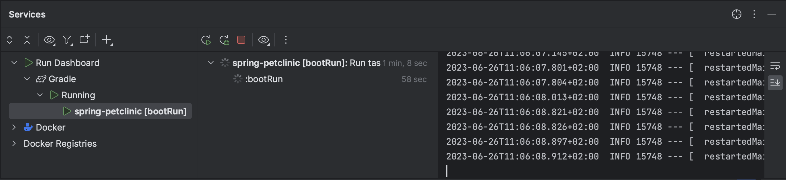Rerun the spring-petclinic bootRun task
This screenshot has height=180, width=786.
pyautogui.click(x=206, y=40)
